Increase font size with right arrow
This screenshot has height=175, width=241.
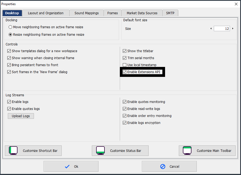233,28
